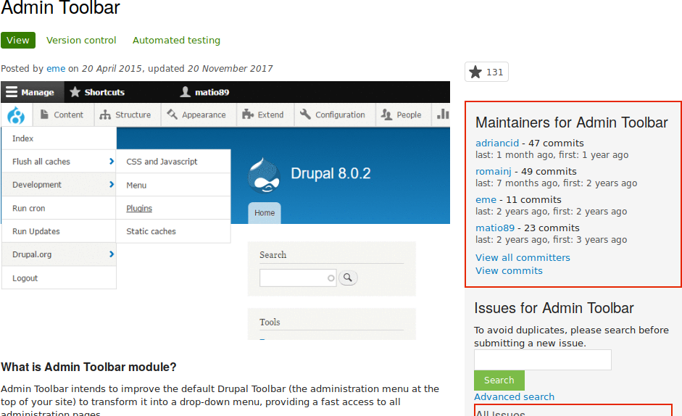Open the Automated testing tab
This screenshot has height=416, width=682.
pyautogui.click(x=176, y=40)
